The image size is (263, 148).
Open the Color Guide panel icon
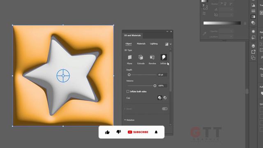click(253, 5)
